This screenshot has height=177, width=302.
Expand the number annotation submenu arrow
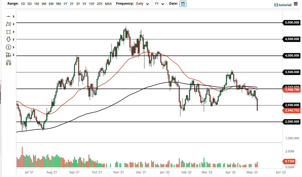pos(14,47)
